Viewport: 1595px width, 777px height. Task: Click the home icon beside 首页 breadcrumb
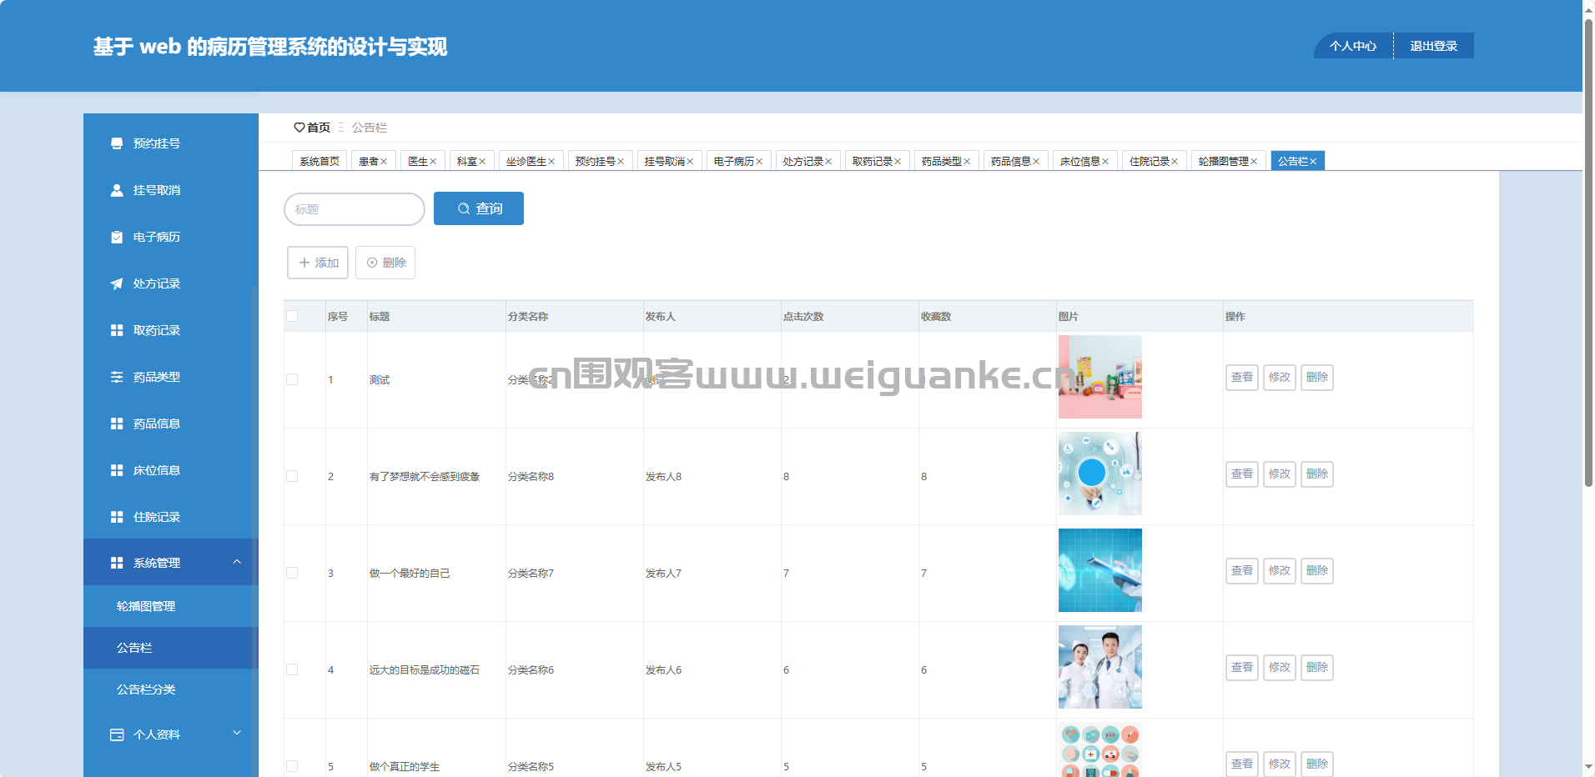point(299,128)
